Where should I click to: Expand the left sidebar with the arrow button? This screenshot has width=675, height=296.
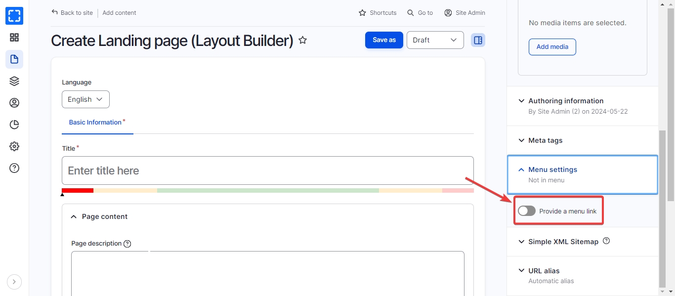14,282
